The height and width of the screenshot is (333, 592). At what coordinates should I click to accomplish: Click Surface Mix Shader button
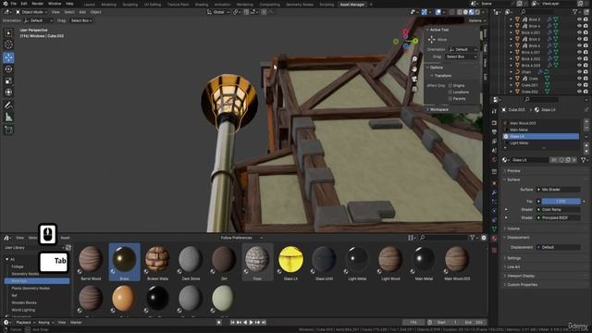(558, 190)
